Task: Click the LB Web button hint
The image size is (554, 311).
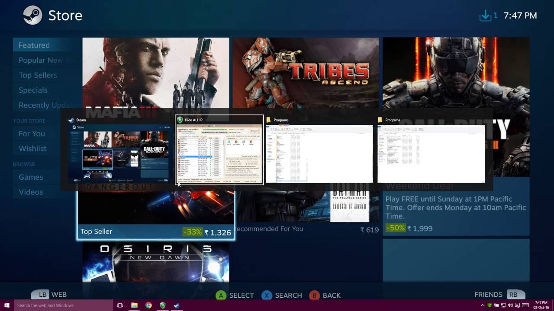Action: 49,295
